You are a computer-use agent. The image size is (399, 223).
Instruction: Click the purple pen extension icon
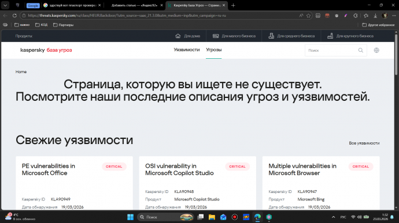pos(346,16)
